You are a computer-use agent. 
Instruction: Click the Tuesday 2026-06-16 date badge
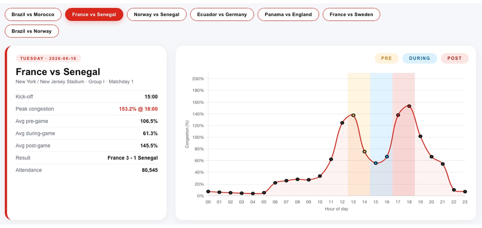coord(49,58)
